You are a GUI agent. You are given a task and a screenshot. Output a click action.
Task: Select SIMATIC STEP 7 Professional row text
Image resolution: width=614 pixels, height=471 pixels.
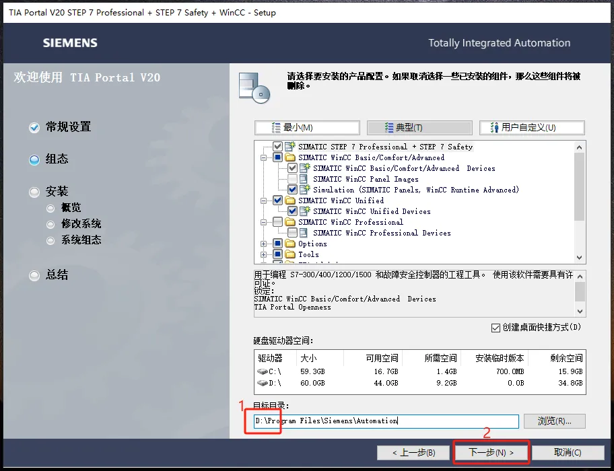point(385,147)
